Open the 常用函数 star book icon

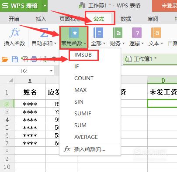(74, 33)
